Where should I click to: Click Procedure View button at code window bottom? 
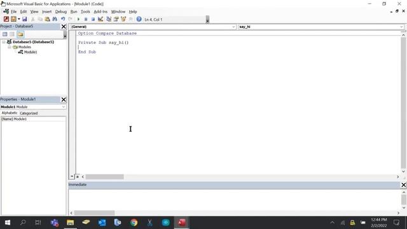(72, 177)
